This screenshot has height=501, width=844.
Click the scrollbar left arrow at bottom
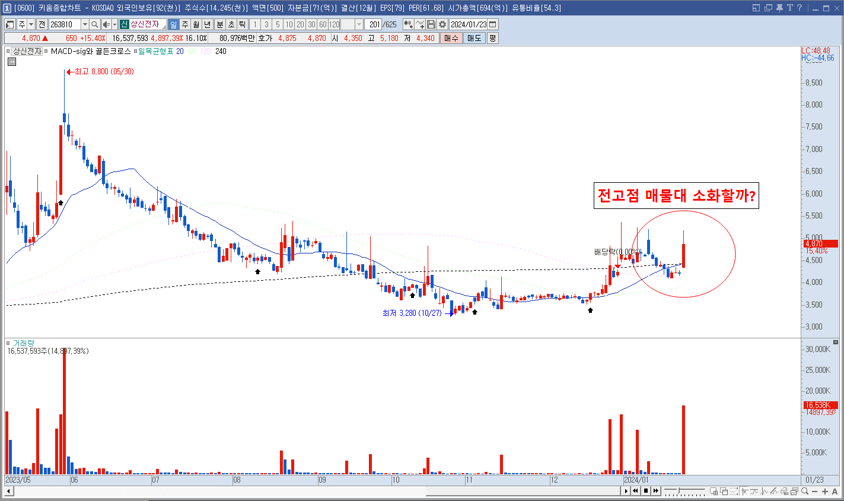pyautogui.click(x=9, y=491)
